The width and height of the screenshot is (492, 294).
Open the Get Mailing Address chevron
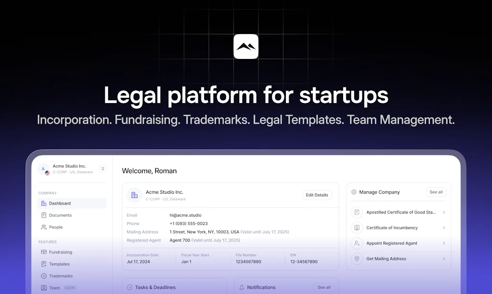pyautogui.click(x=443, y=259)
